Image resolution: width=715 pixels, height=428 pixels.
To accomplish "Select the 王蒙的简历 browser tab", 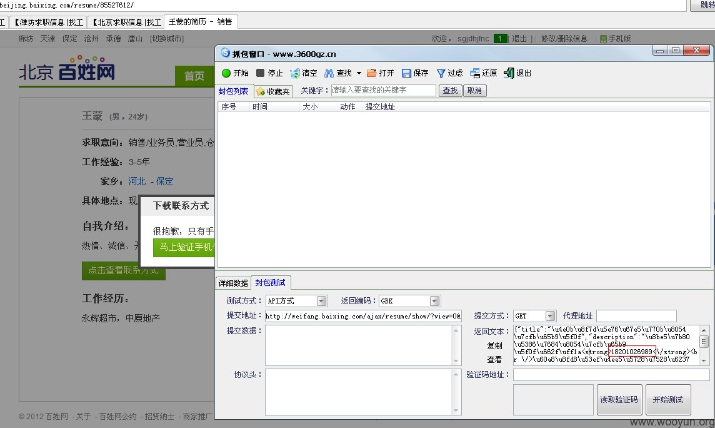I will pos(200,22).
